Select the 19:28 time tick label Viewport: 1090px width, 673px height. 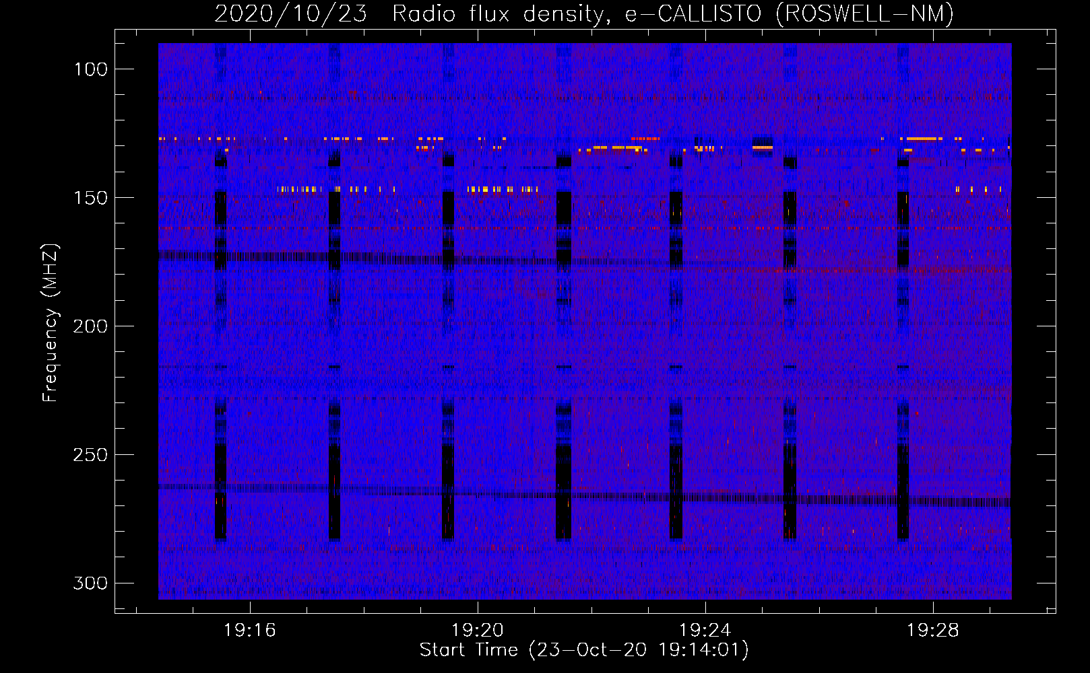[x=933, y=631]
